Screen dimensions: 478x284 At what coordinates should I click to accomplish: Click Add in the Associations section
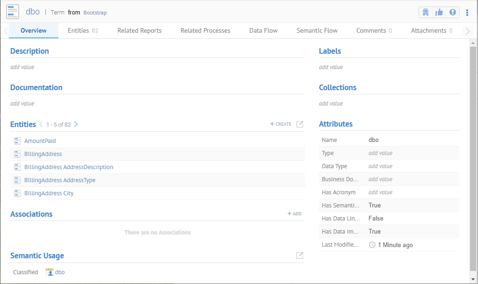pos(295,214)
